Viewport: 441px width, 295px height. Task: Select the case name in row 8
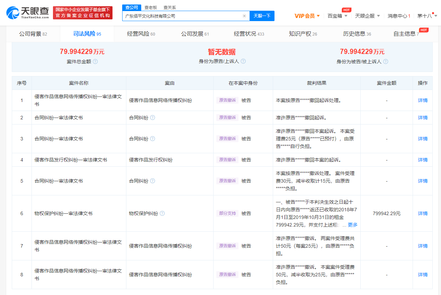[78, 275]
